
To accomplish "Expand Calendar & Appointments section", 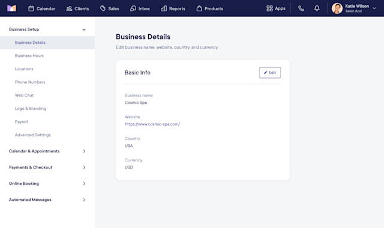I will coord(84,151).
